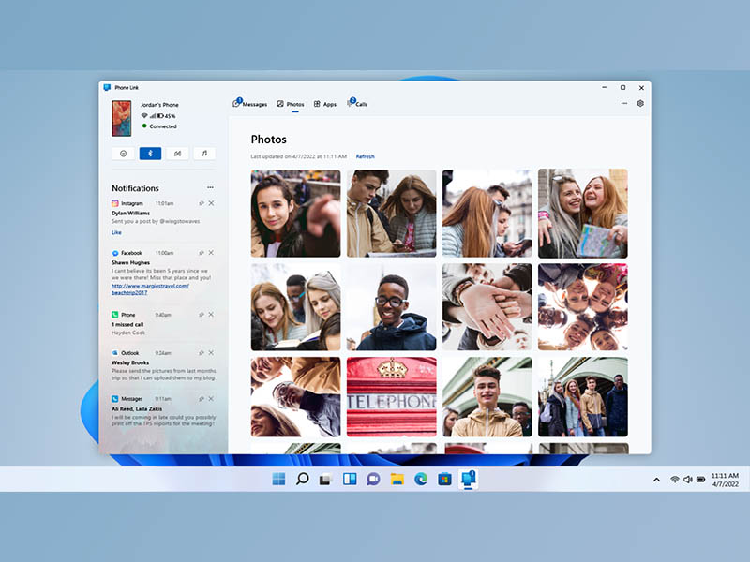Launch Microsoft Edge from the taskbar
This screenshot has height=562, width=750.
[x=421, y=479]
